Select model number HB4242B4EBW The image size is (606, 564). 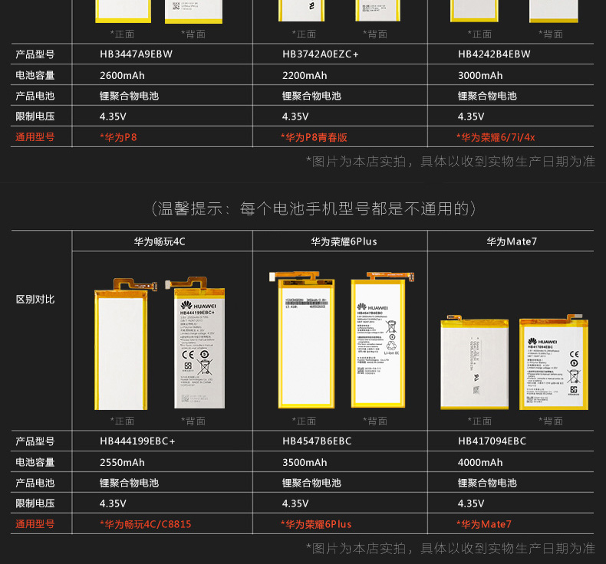click(494, 54)
